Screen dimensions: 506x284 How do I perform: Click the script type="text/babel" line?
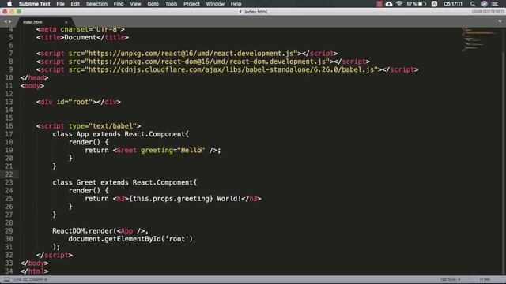[x=89, y=126]
